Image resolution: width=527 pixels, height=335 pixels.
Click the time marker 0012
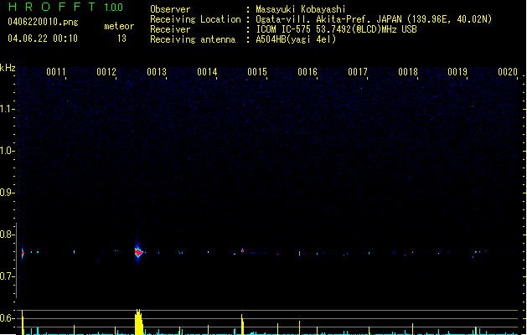(x=106, y=72)
